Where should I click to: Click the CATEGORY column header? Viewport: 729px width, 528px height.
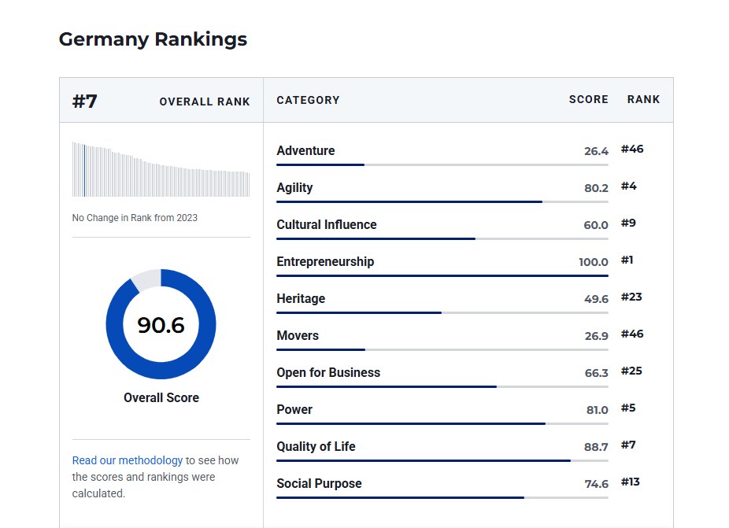308,101
